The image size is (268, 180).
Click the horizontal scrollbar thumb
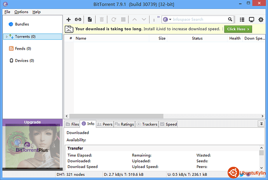117,116
